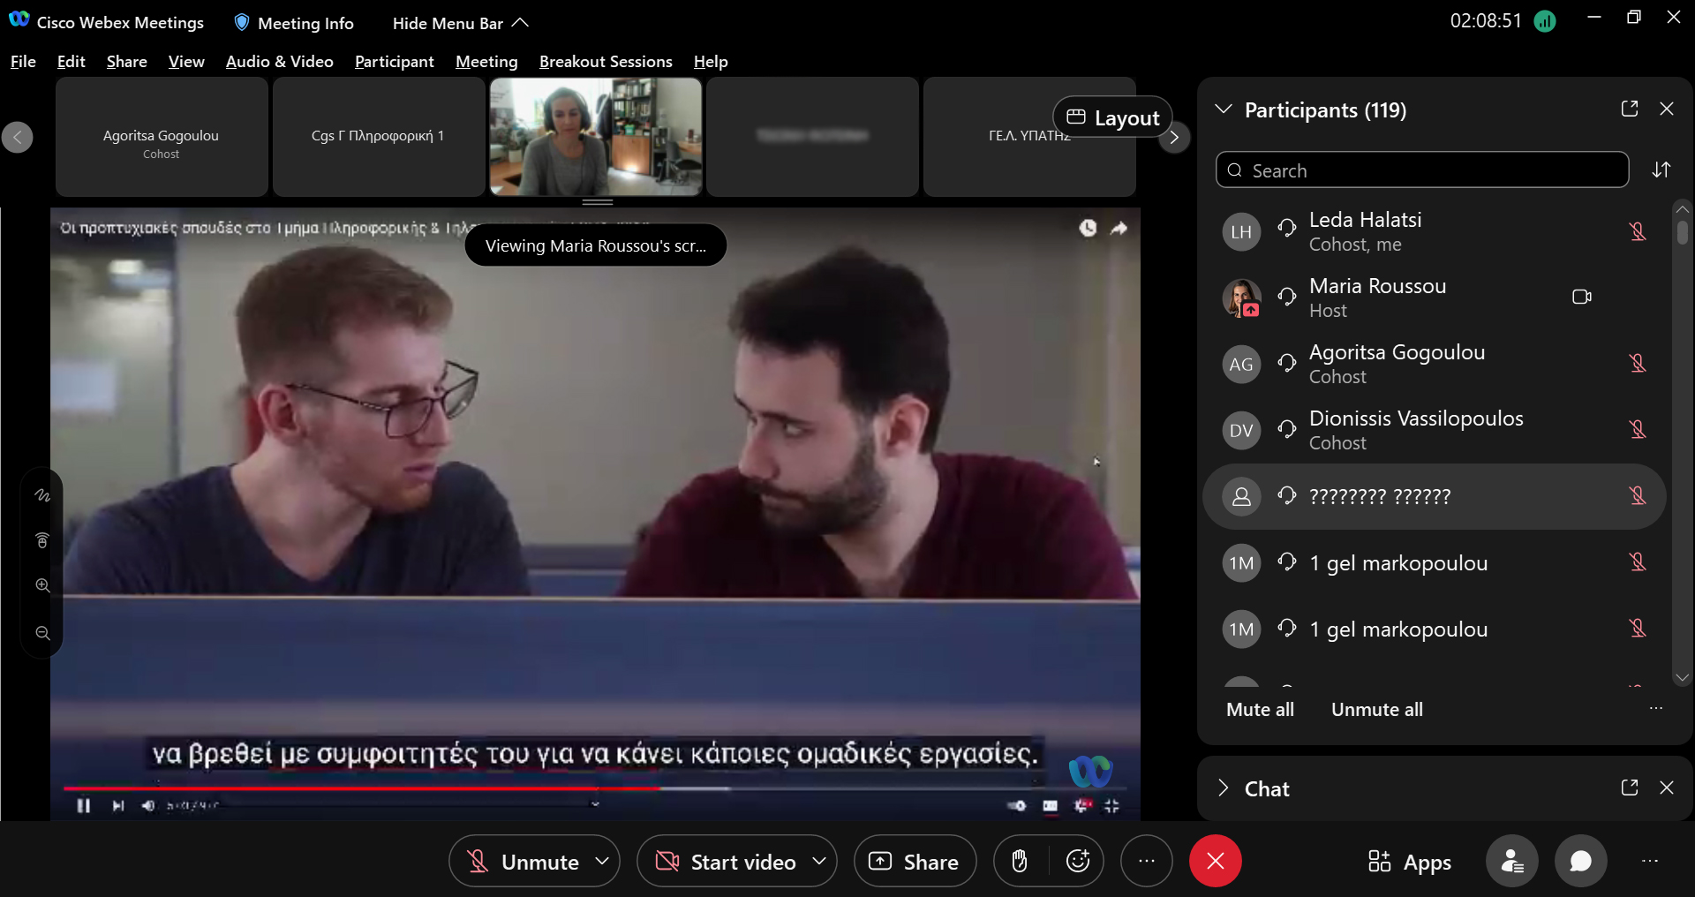This screenshot has height=897, width=1695.
Task: Collapse the Participants panel chevron
Action: coord(1224,109)
